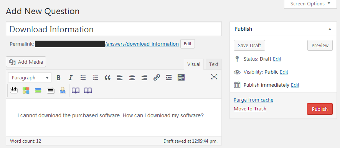This screenshot has height=148, width=340.
Task: Click the Add New Question heading
Action: (x=43, y=11)
